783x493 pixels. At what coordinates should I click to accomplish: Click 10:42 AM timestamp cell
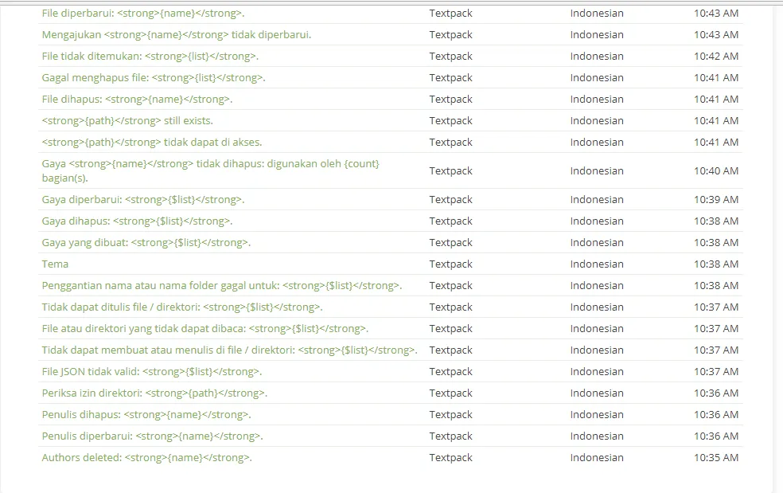click(716, 57)
